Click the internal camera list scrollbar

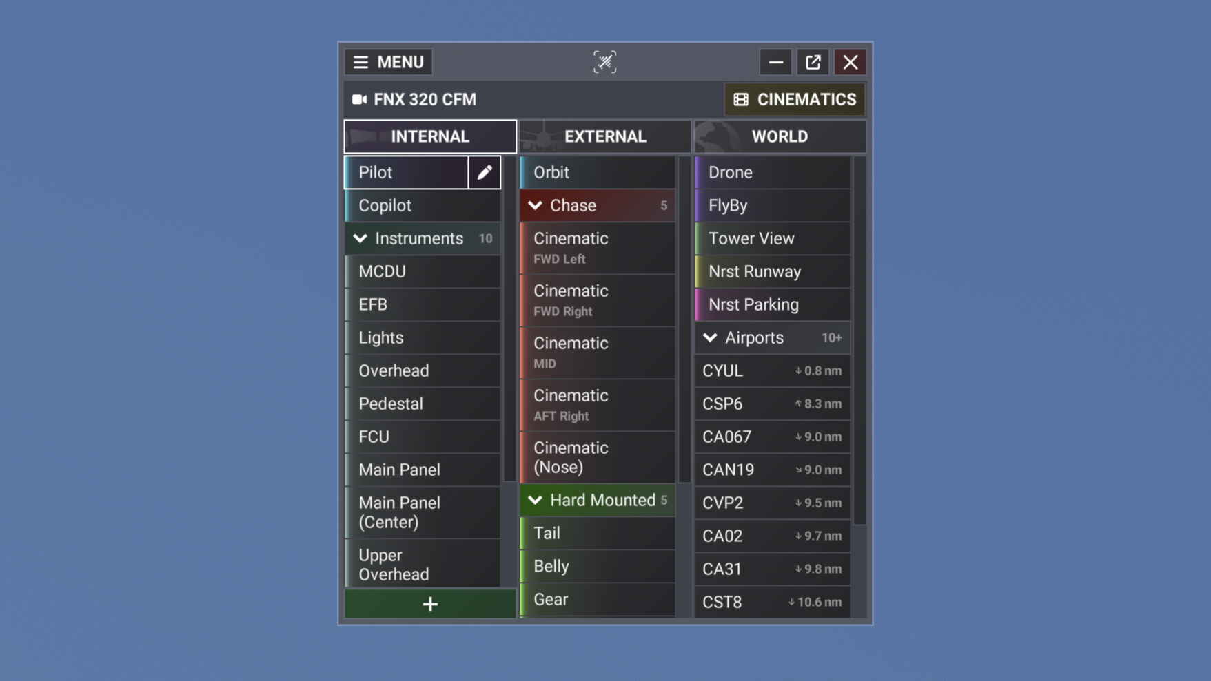point(509,317)
